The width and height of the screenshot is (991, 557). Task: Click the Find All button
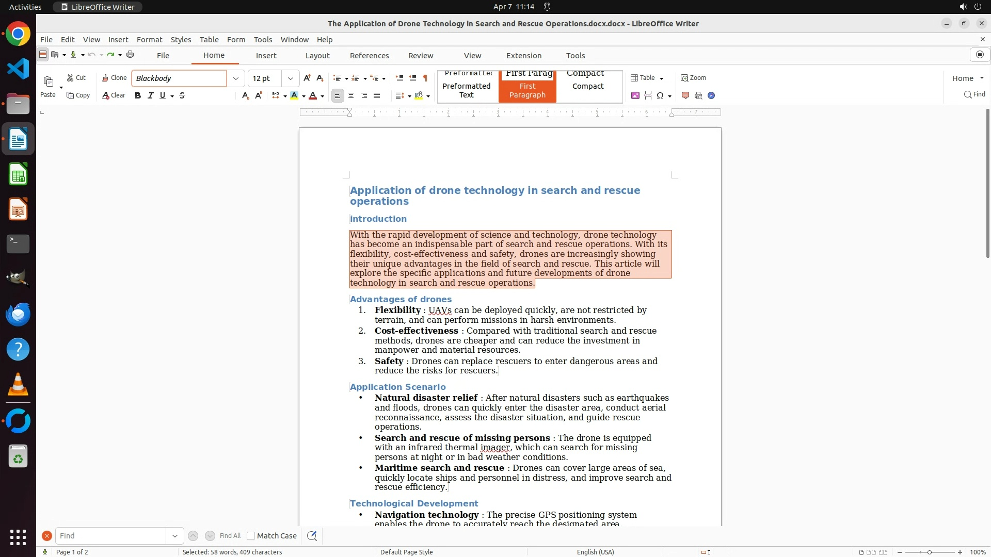230,536
